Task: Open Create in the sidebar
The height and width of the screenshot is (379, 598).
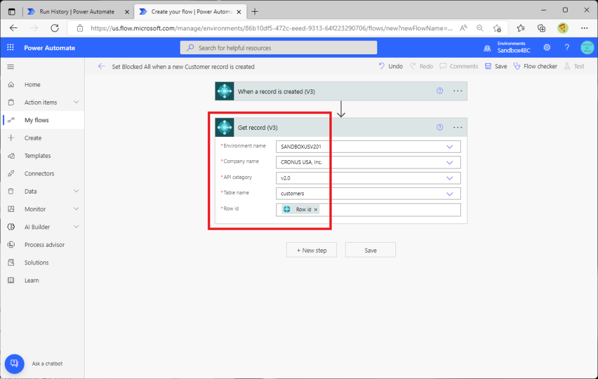Action: point(42,138)
